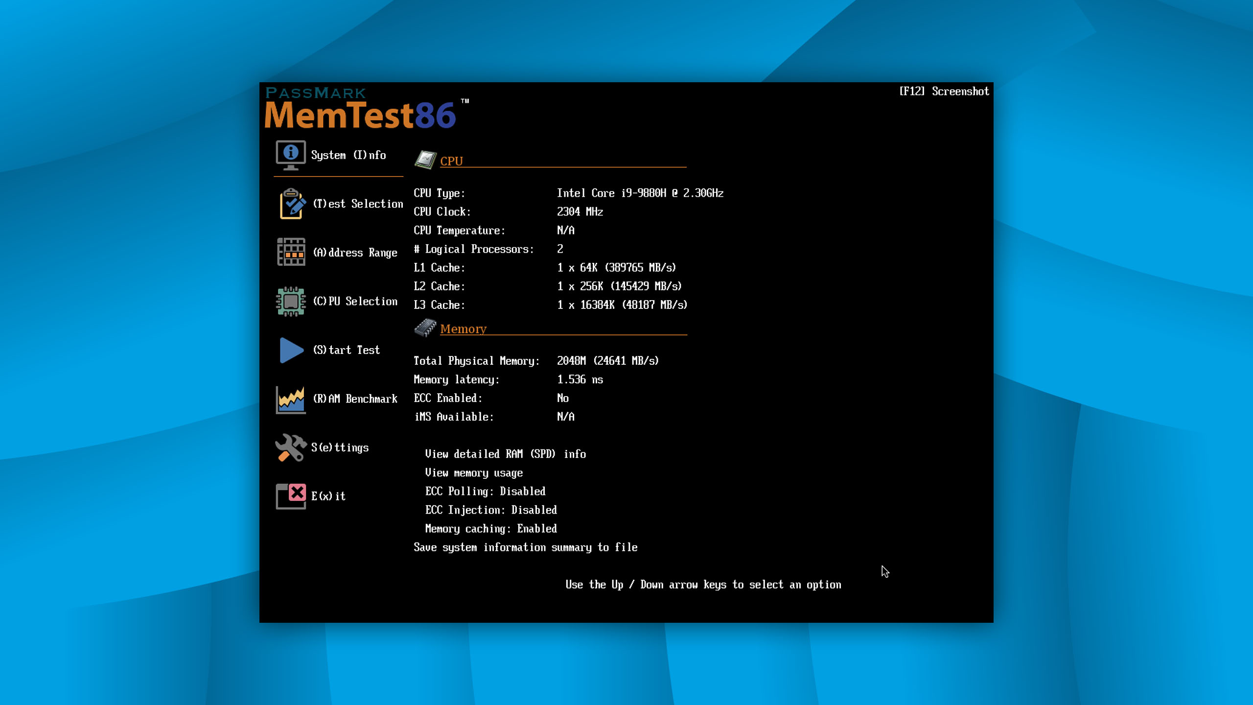This screenshot has width=1253, height=705.
Task: Click the iMS Available N/A value
Action: click(x=566, y=417)
